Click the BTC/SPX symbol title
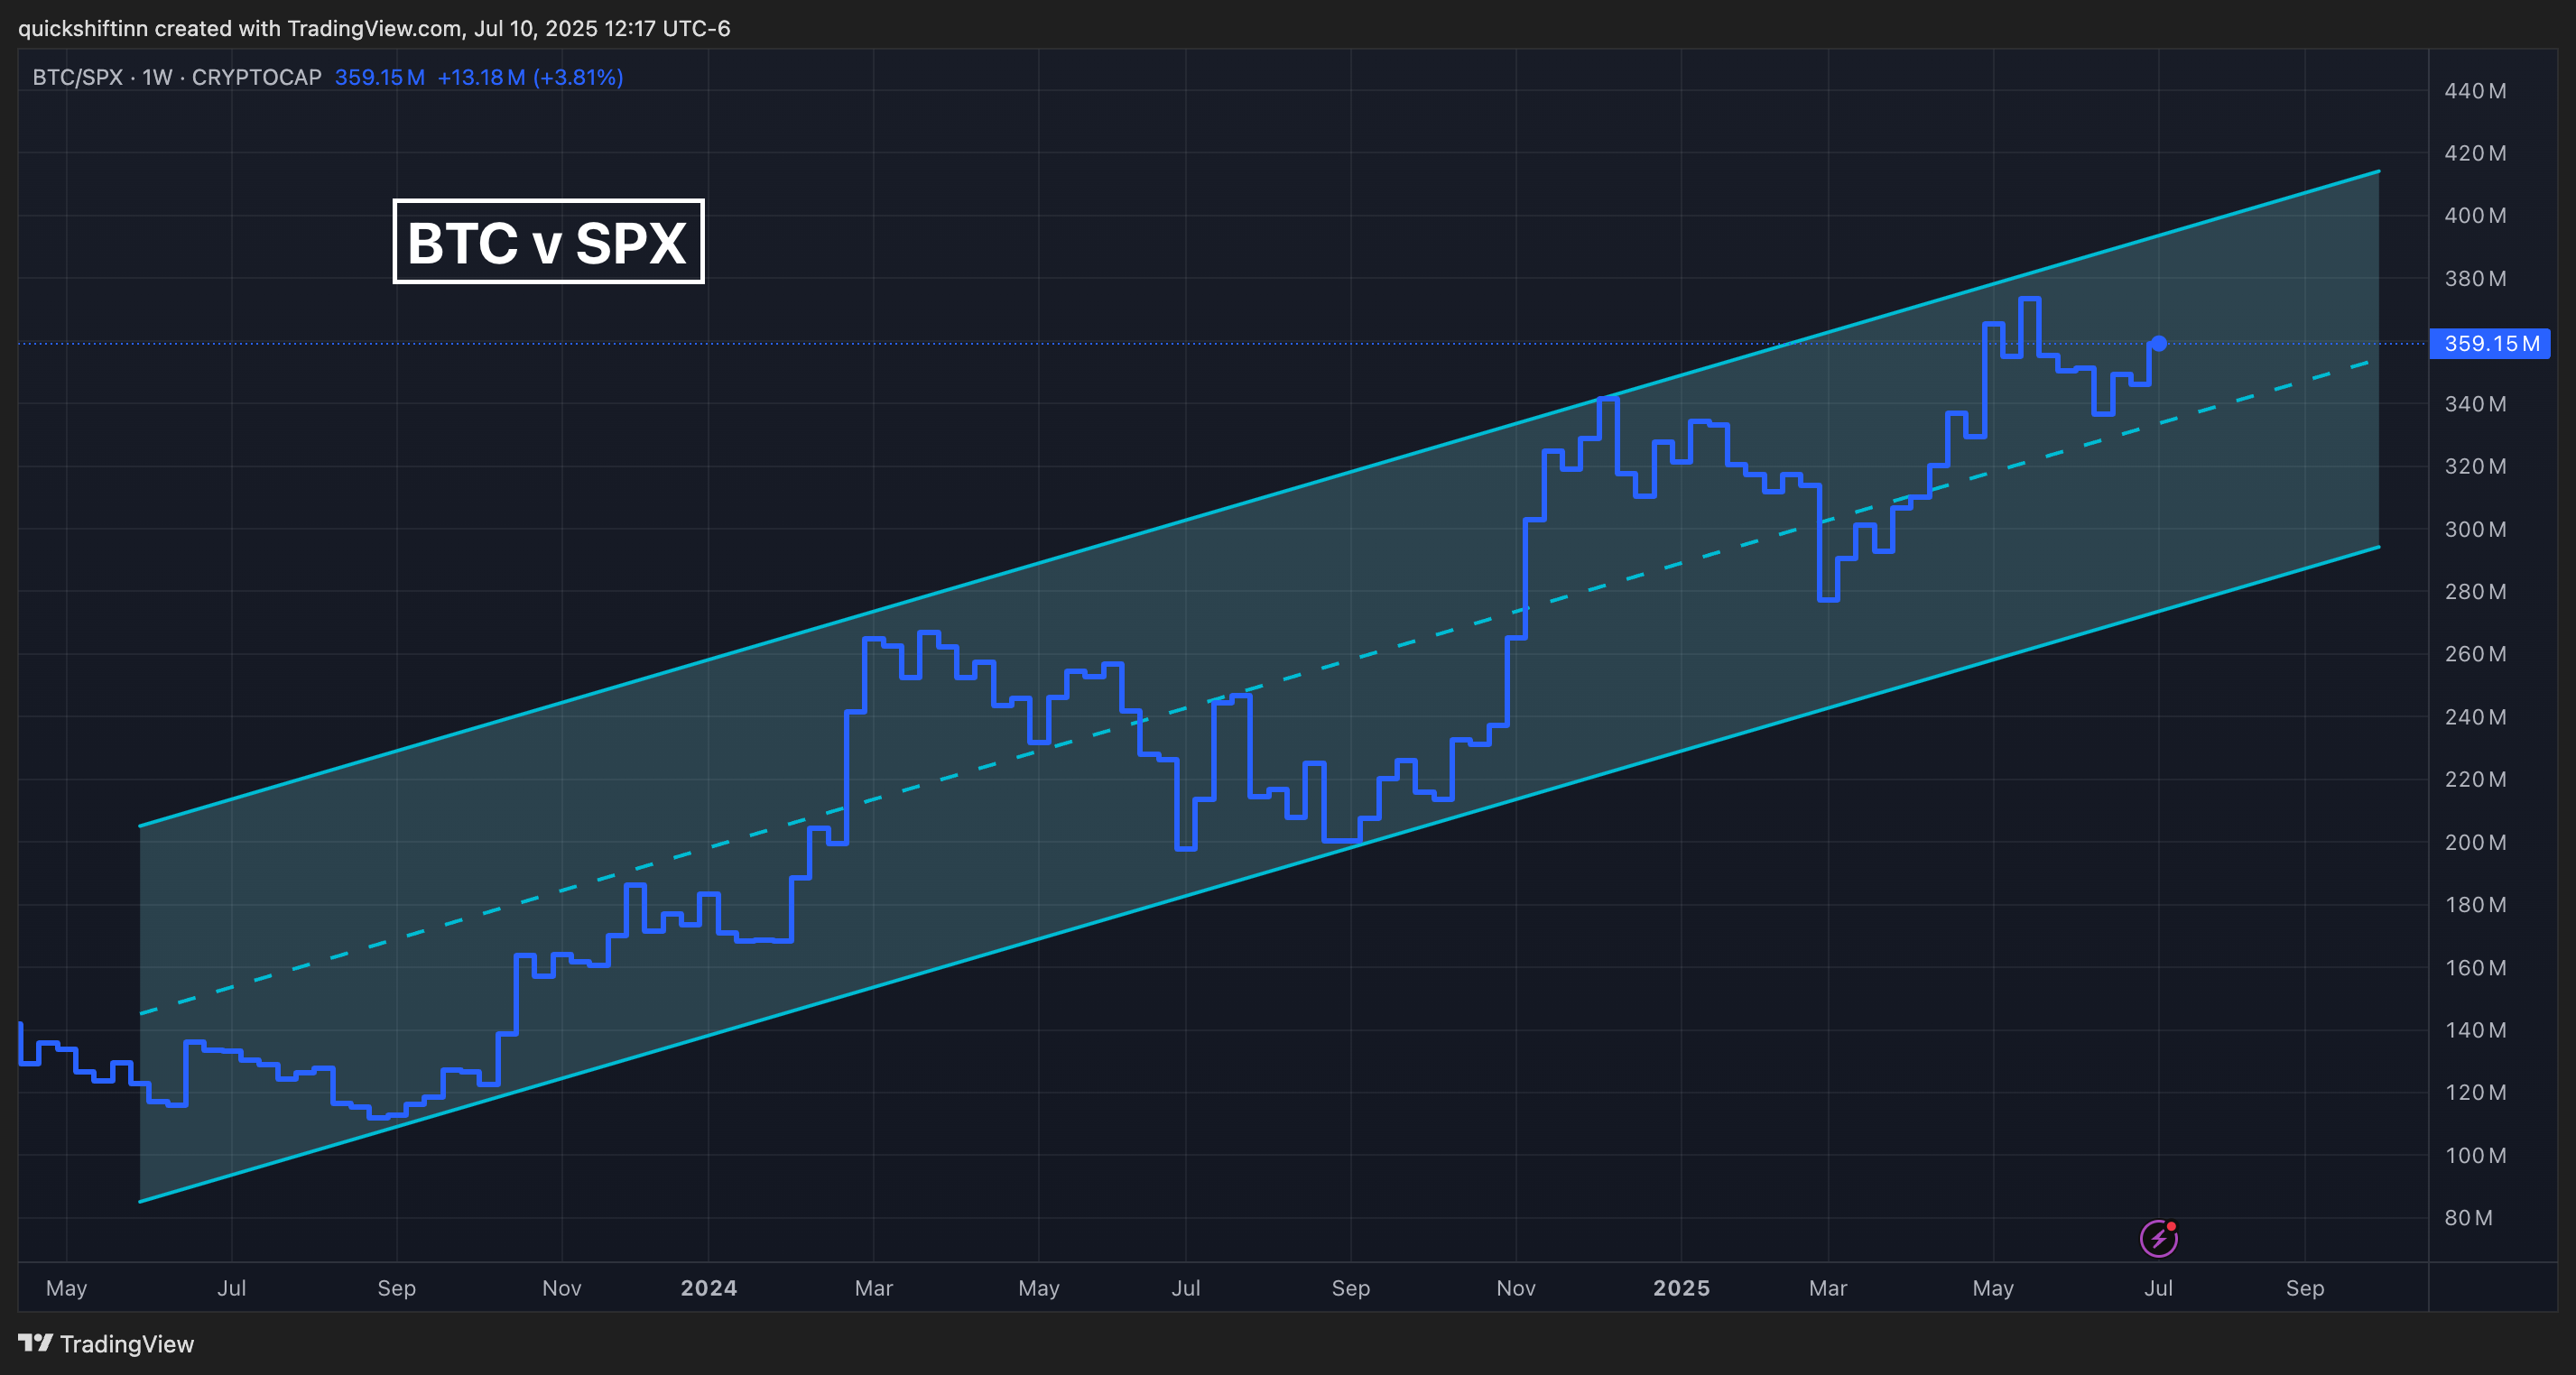 (177, 77)
